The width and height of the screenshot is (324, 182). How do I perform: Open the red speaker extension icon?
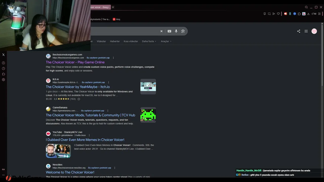pyautogui.click(x=286, y=14)
